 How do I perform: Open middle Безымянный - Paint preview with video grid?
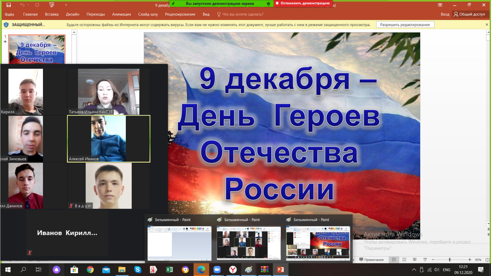click(249, 243)
